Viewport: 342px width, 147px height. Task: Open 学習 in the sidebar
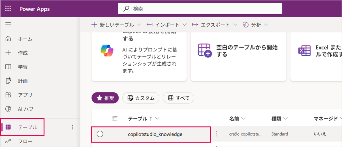tap(23, 67)
